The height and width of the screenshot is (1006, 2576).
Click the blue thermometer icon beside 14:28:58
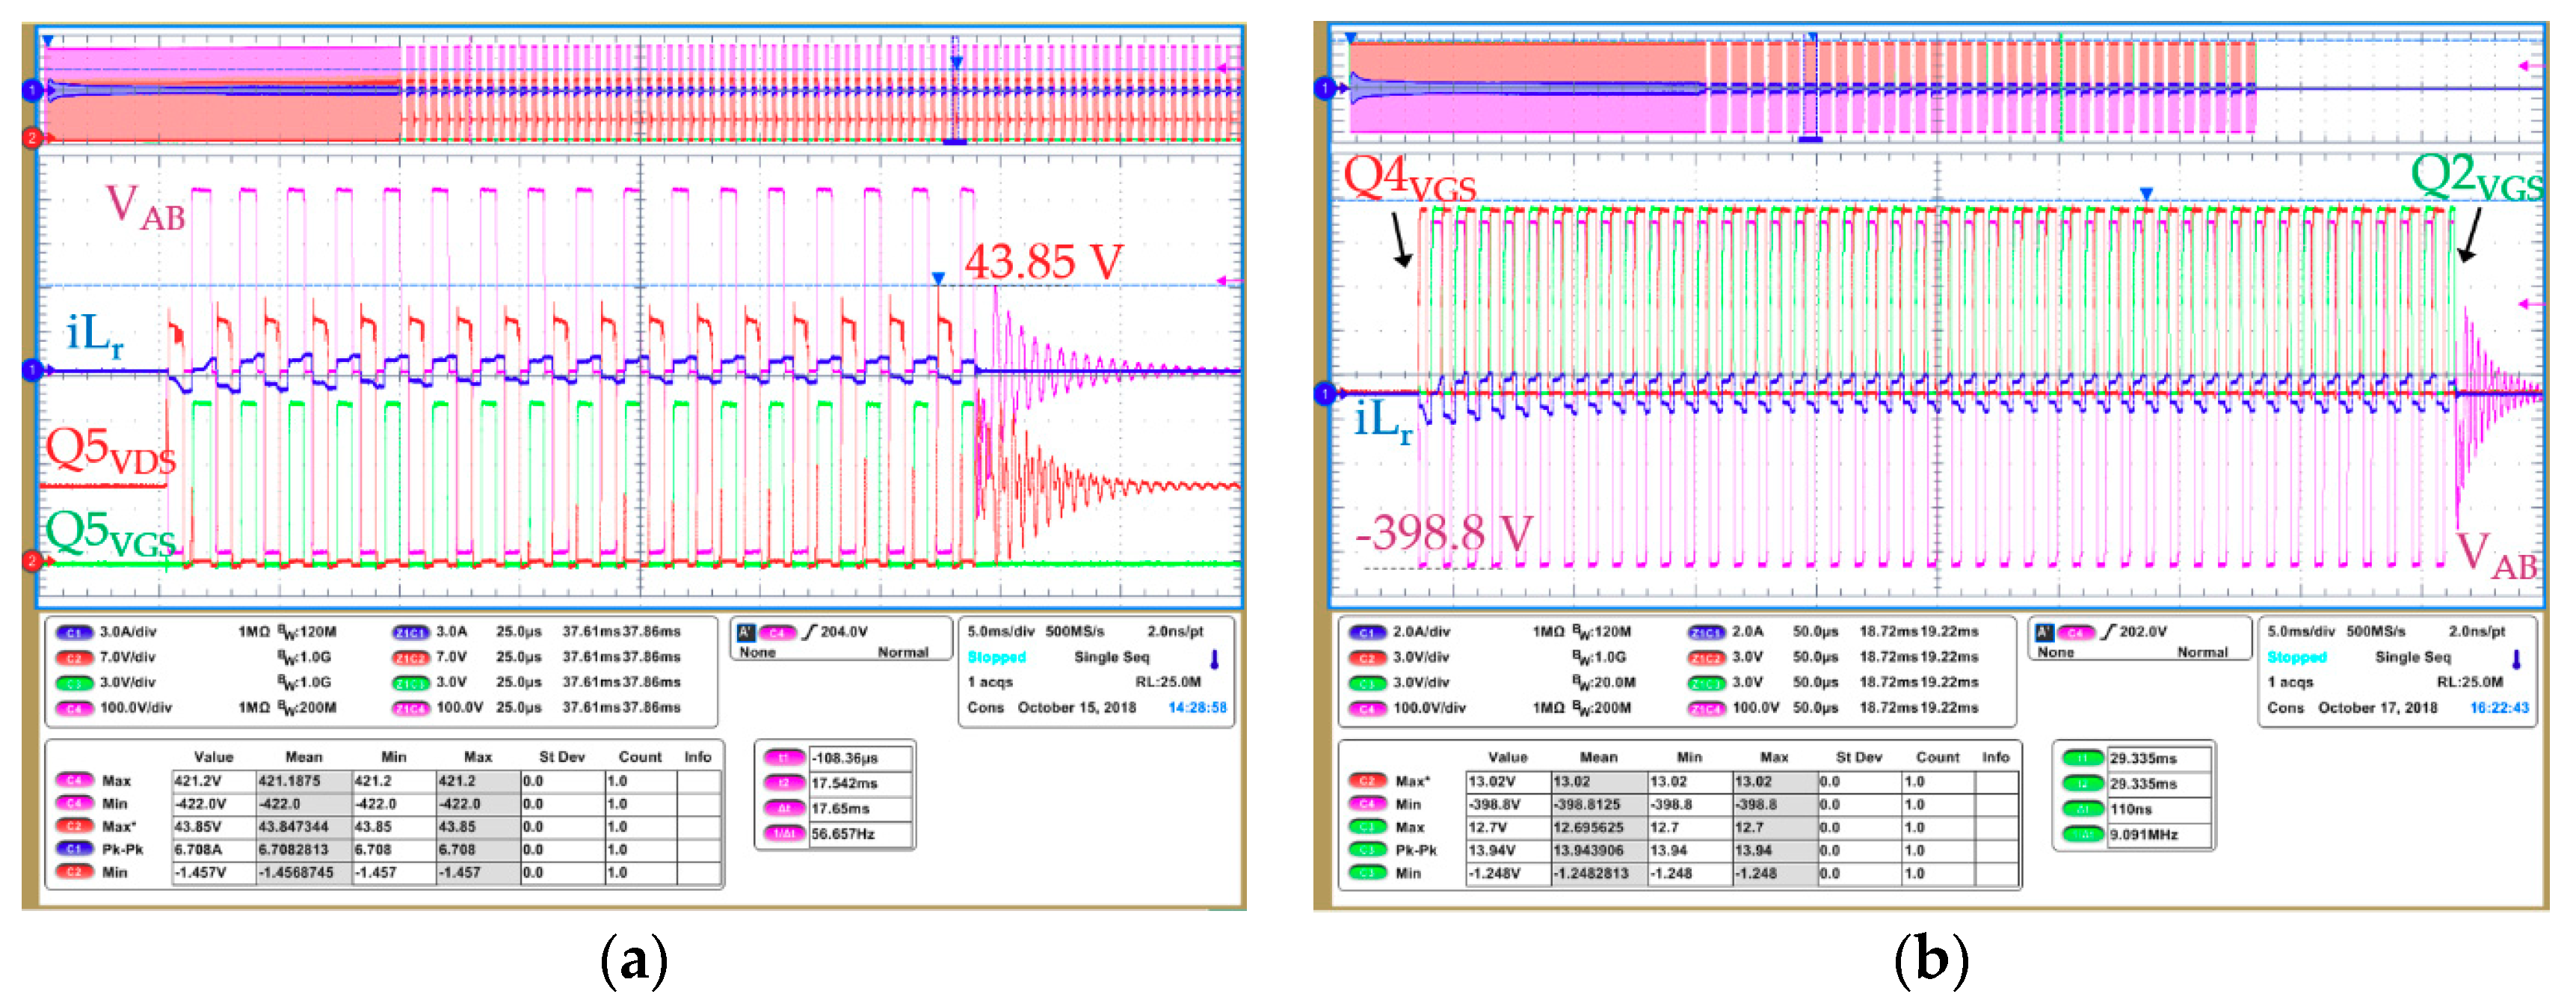(x=1215, y=659)
